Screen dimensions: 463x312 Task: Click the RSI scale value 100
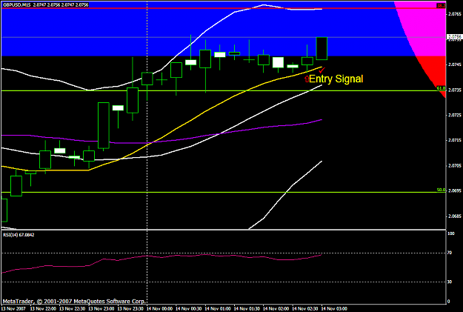tap(451, 233)
